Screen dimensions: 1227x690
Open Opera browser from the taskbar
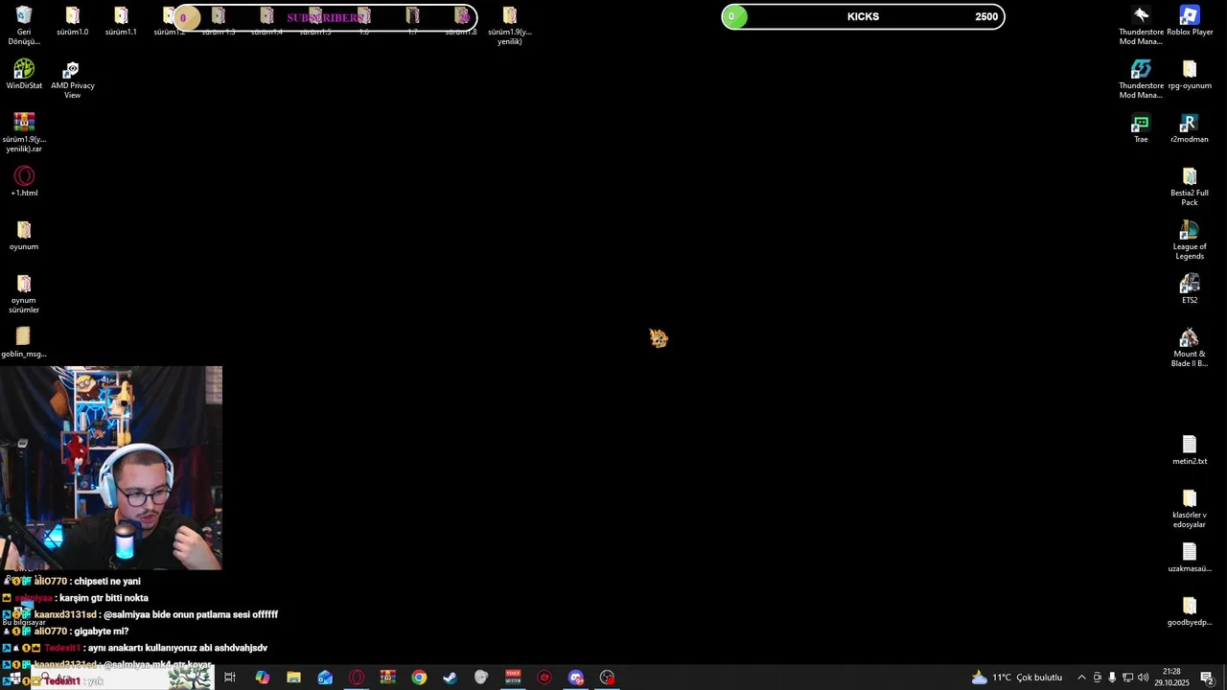[x=357, y=678]
